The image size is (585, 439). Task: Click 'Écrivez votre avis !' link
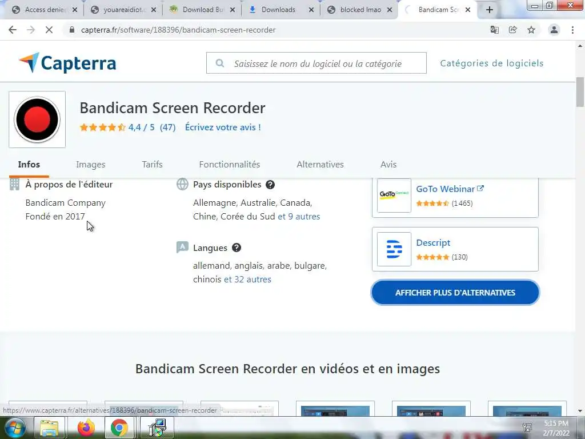[x=223, y=127]
